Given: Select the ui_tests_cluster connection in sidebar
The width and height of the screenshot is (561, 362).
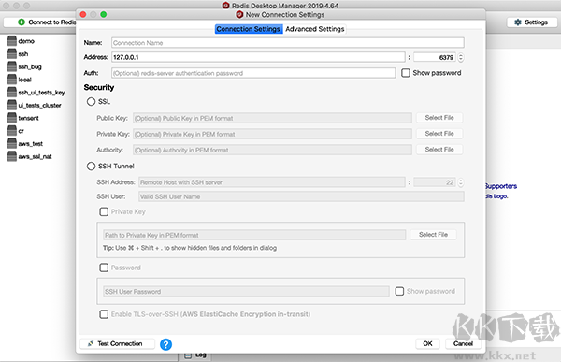Looking at the screenshot, I should [x=39, y=106].
